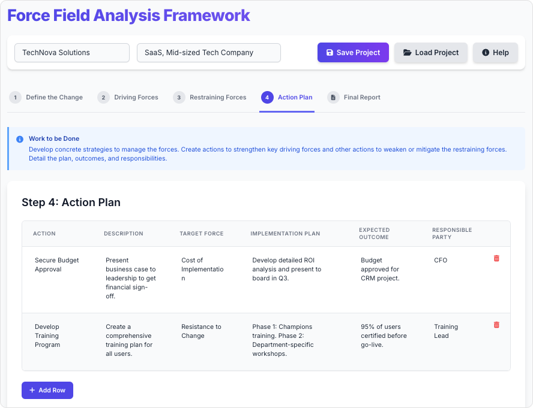533x408 pixels.
Task: Click the Description column header
Action: click(124, 234)
